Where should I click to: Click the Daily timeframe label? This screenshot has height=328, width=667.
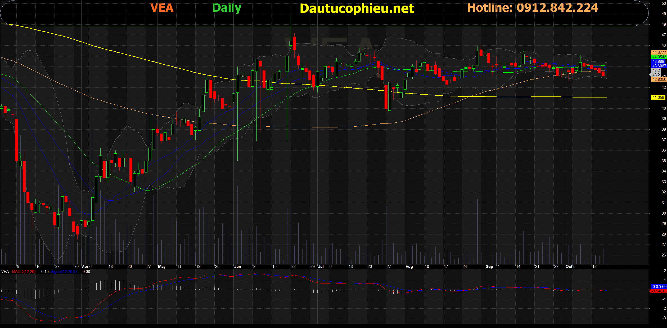(227, 8)
